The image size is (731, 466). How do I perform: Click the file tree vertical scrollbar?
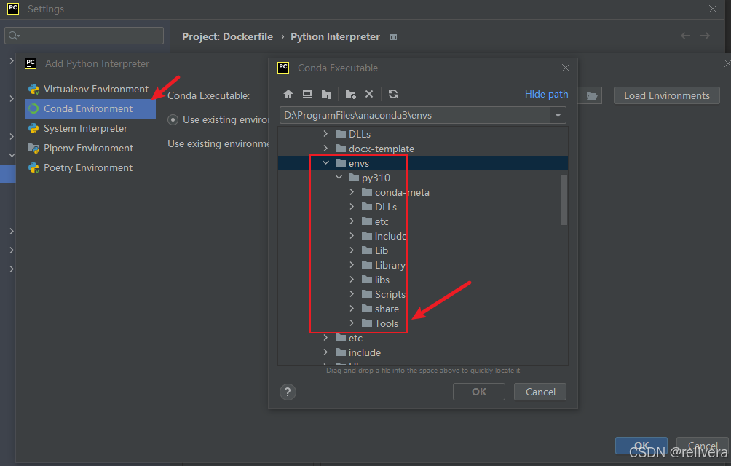click(x=564, y=200)
